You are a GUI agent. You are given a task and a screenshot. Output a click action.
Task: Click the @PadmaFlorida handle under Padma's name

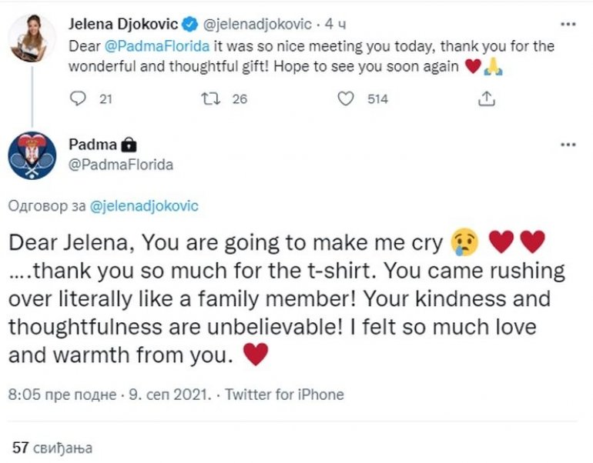click(x=121, y=165)
